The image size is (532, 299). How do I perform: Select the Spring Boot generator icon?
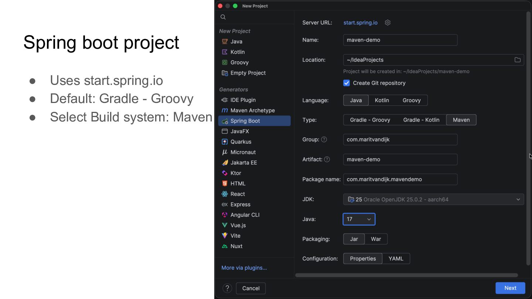[225, 121]
